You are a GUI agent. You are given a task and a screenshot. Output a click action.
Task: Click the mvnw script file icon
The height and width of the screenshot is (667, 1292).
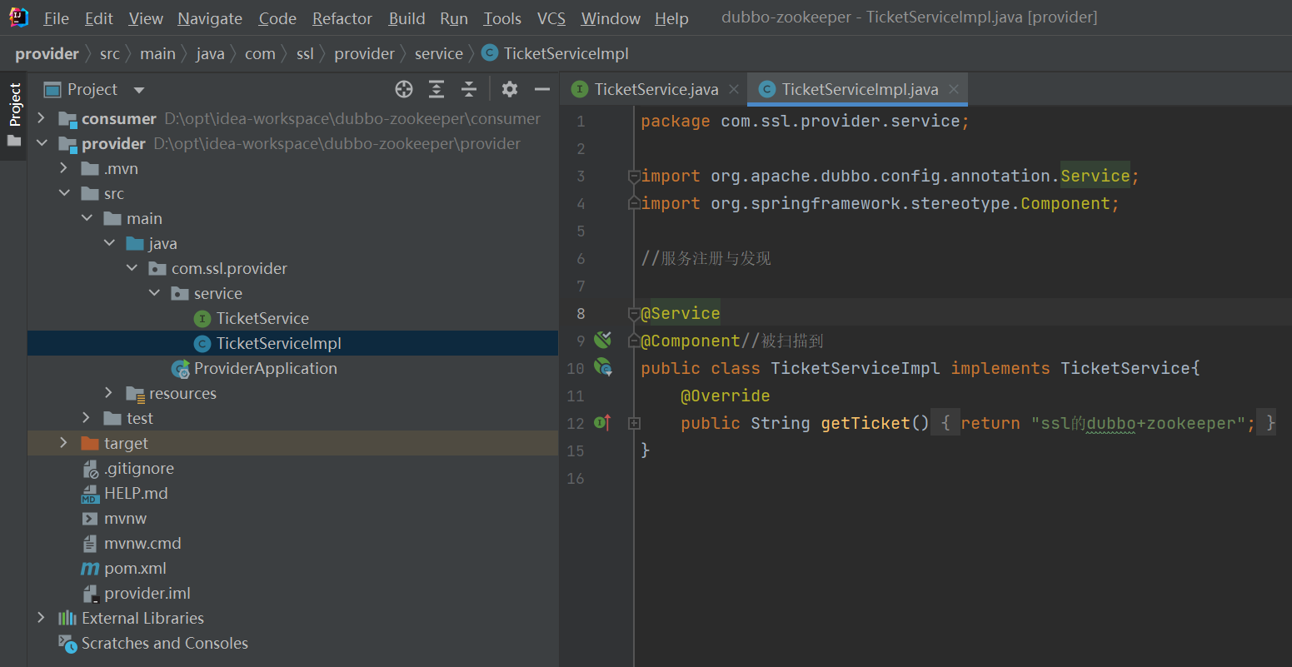[90, 519]
